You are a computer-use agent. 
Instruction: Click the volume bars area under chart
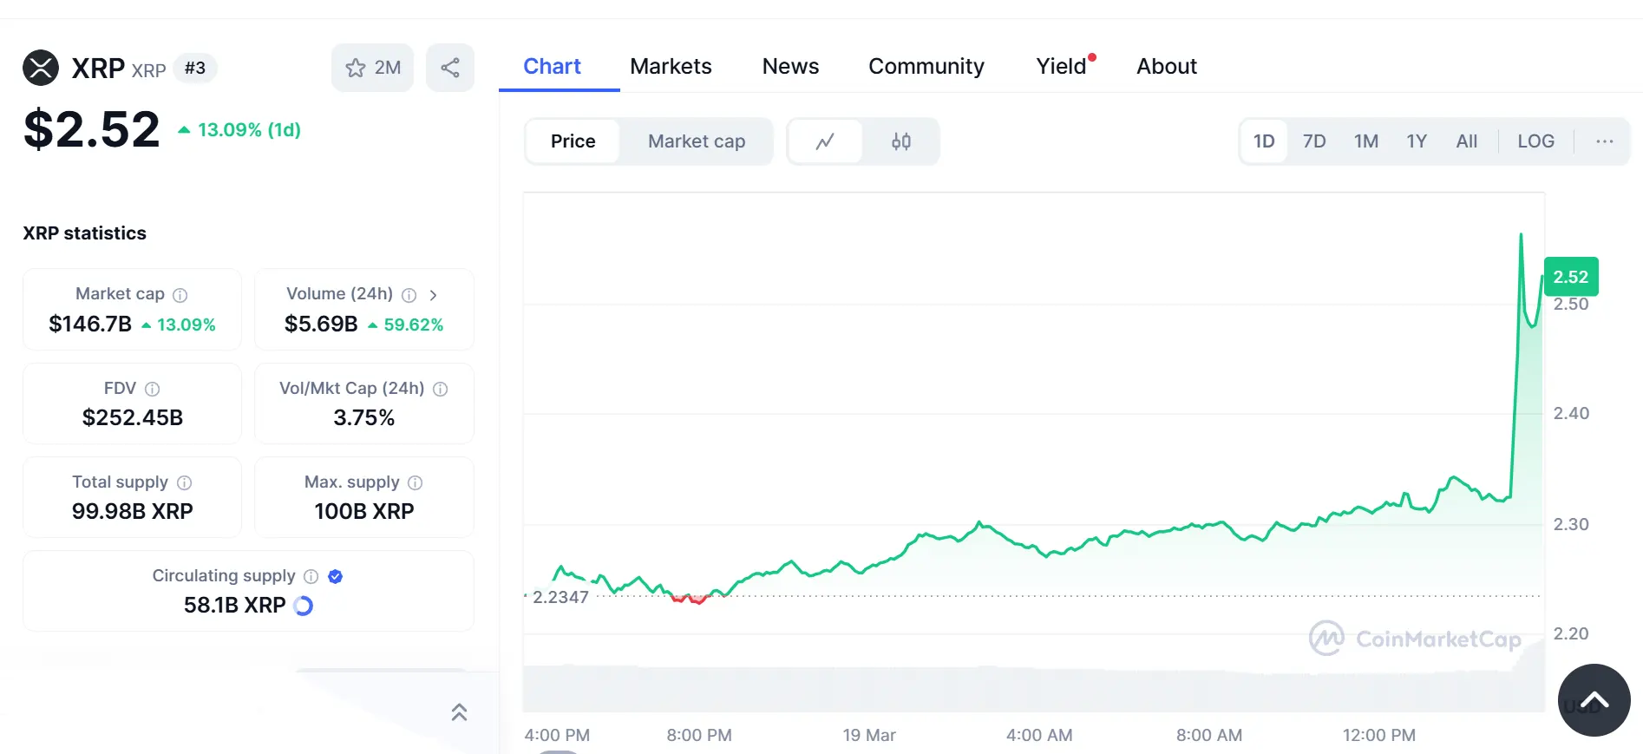pos(1033,689)
